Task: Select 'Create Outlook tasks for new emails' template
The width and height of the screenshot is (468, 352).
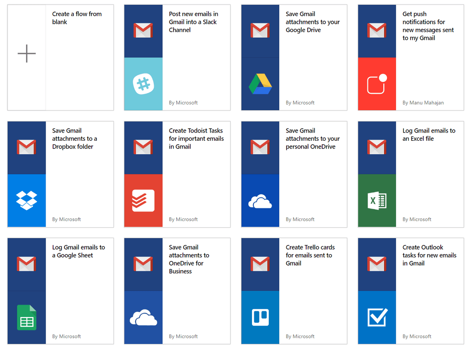Action: pyautogui.click(x=429, y=255)
